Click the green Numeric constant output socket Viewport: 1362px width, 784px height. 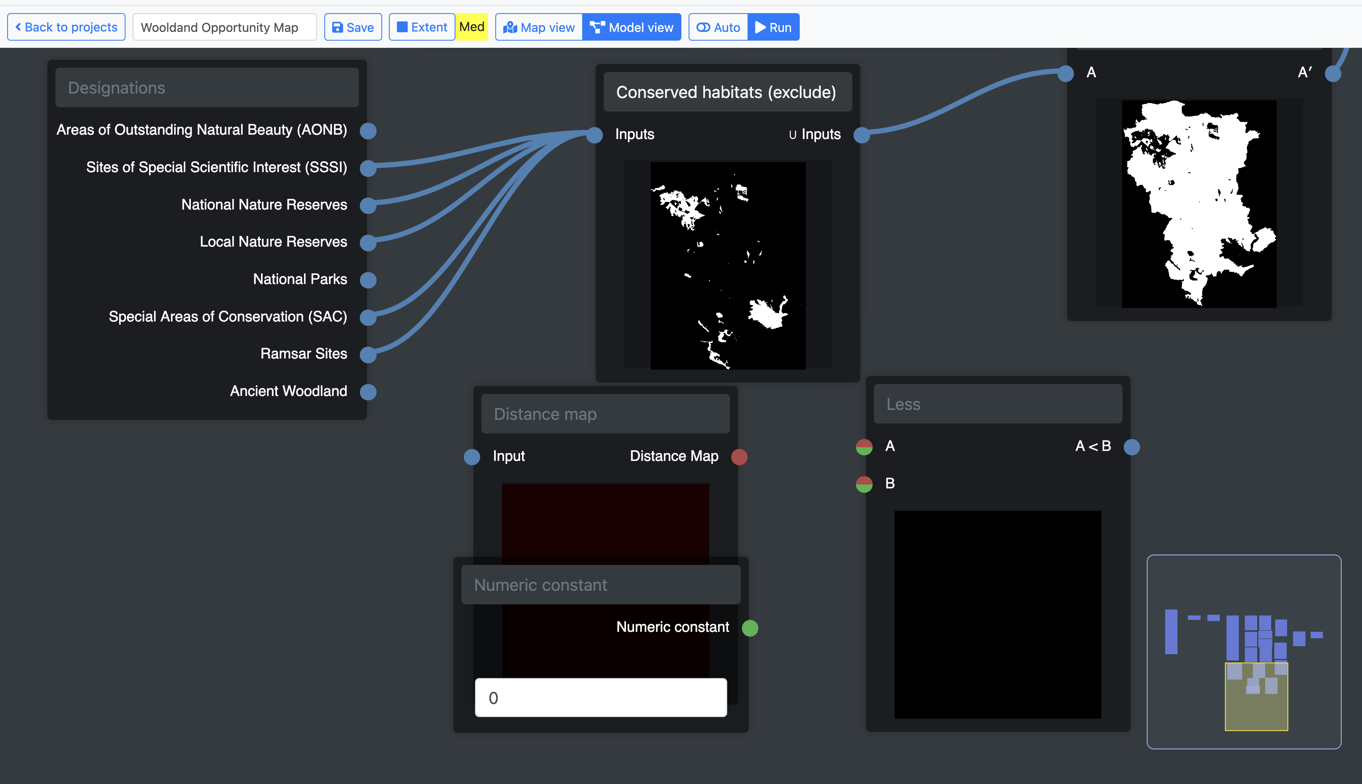click(750, 628)
